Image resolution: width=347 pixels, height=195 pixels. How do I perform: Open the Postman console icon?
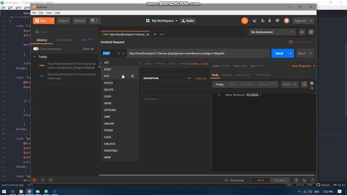(51, 180)
